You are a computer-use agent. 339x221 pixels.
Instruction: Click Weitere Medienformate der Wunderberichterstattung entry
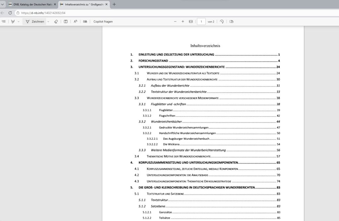point(209,150)
